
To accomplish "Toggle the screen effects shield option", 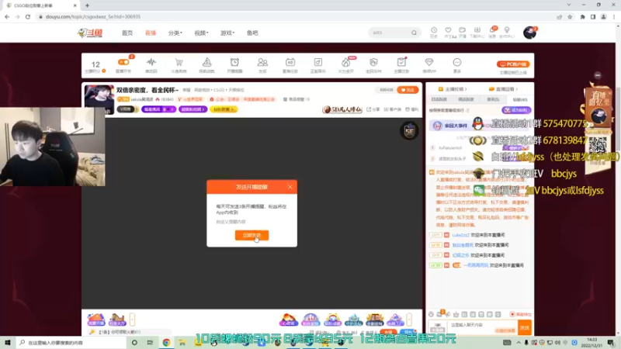I will point(520,314).
